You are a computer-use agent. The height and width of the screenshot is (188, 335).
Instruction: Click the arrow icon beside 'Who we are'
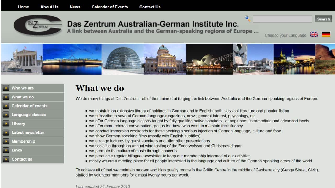(x=6, y=88)
